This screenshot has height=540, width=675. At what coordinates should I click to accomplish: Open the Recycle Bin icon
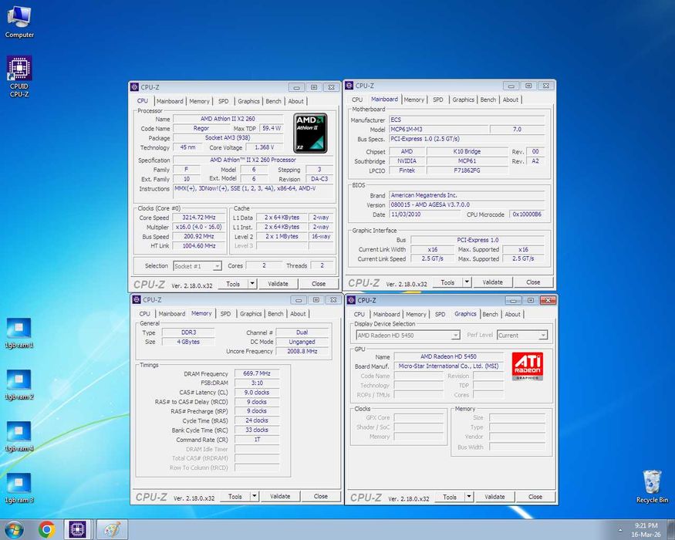click(x=652, y=487)
